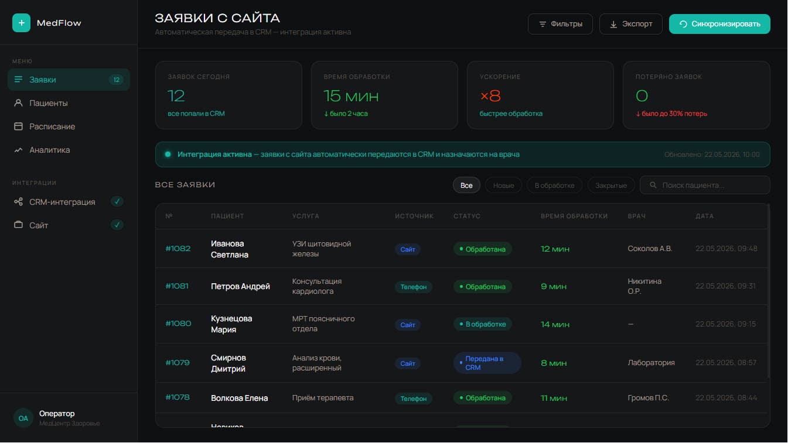Click the 12 badge next to Заявки

116,80
